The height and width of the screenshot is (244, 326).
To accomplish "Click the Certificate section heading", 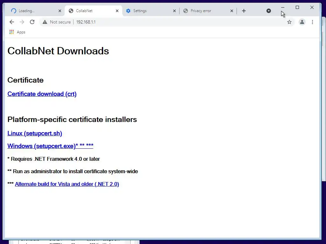I will (25, 80).
